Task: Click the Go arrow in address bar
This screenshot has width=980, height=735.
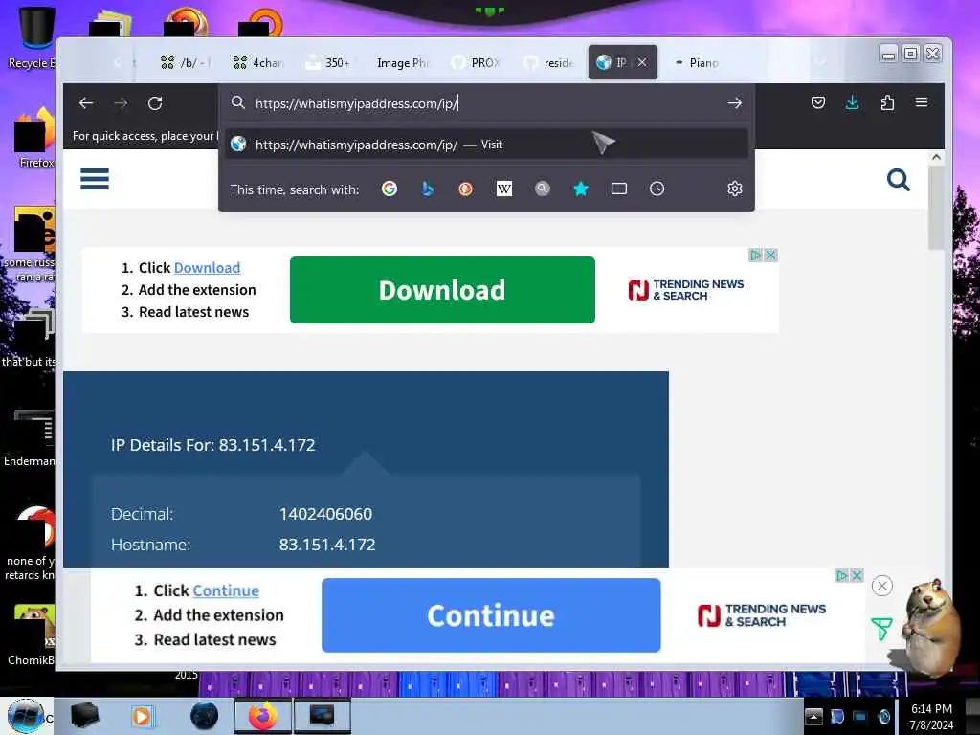Action: 734,103
